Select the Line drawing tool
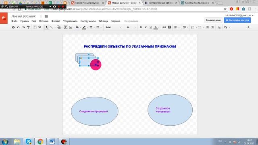258x145 pixels. click(x=52, y=27)
